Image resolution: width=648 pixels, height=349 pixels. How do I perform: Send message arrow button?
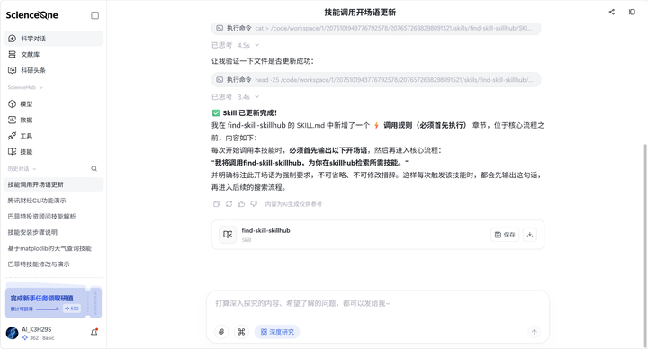[x=534, y=332]
